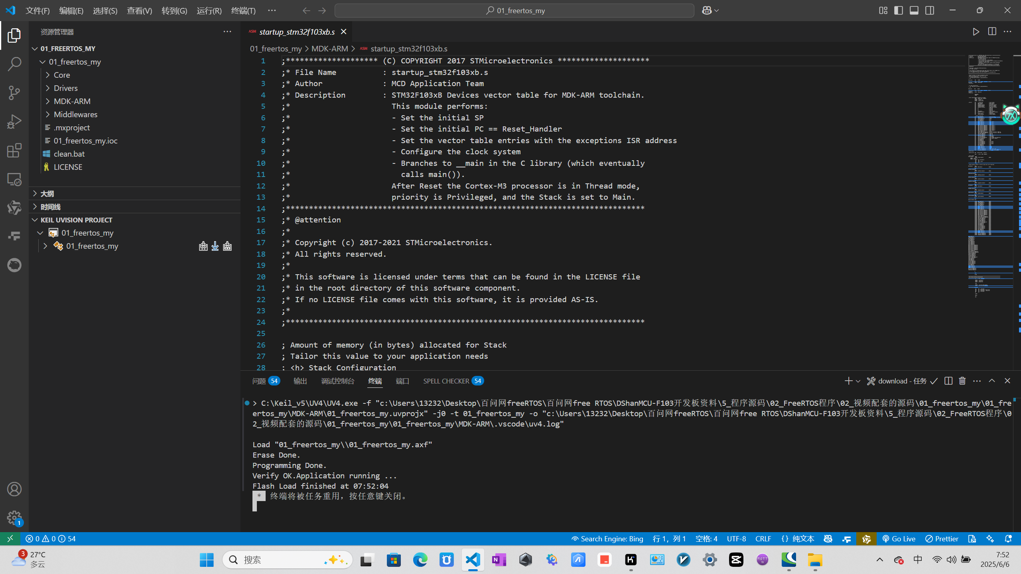Open the Extensions view
Viewport: 1021px width, 574px height.
click(x=14, y=151)
